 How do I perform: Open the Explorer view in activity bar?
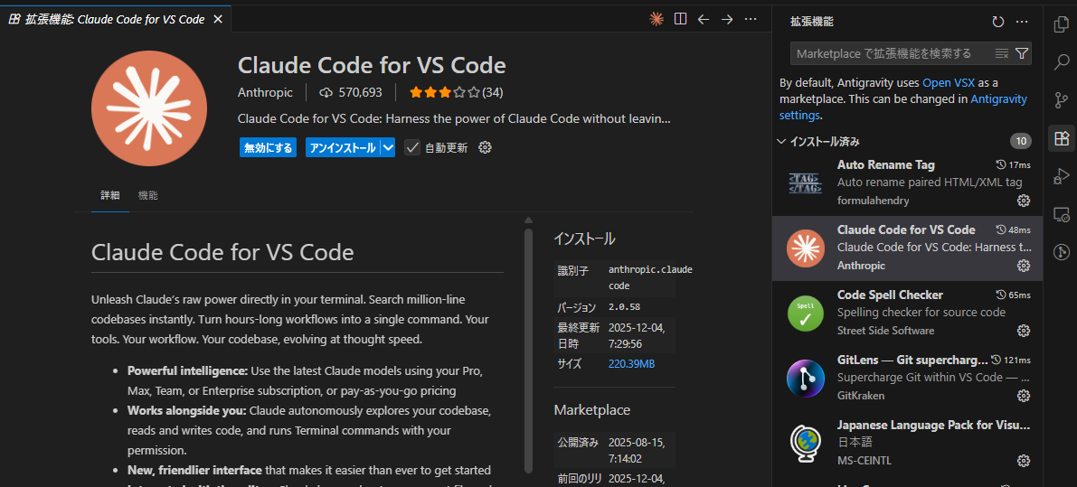click(x=1062, y=24)
